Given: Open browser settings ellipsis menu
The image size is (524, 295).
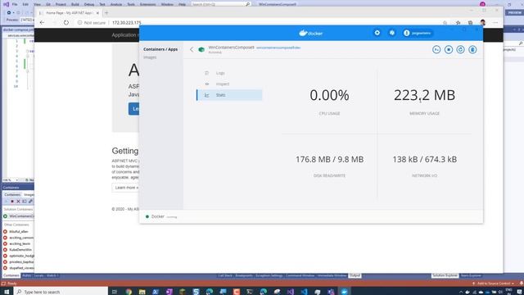Looking at the screenshot, I should coord(495,22).
